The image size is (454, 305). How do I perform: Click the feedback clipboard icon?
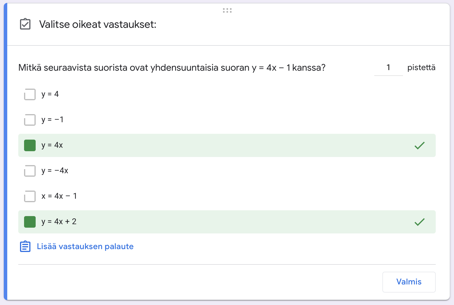click(x=25, y=246)
